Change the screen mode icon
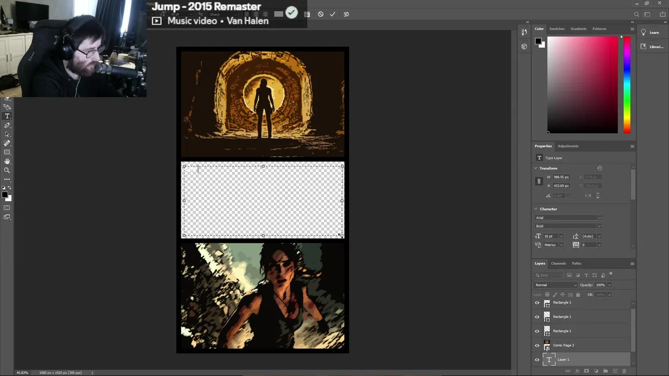Screen dimensions: 669x376 [x=7, y=217]
